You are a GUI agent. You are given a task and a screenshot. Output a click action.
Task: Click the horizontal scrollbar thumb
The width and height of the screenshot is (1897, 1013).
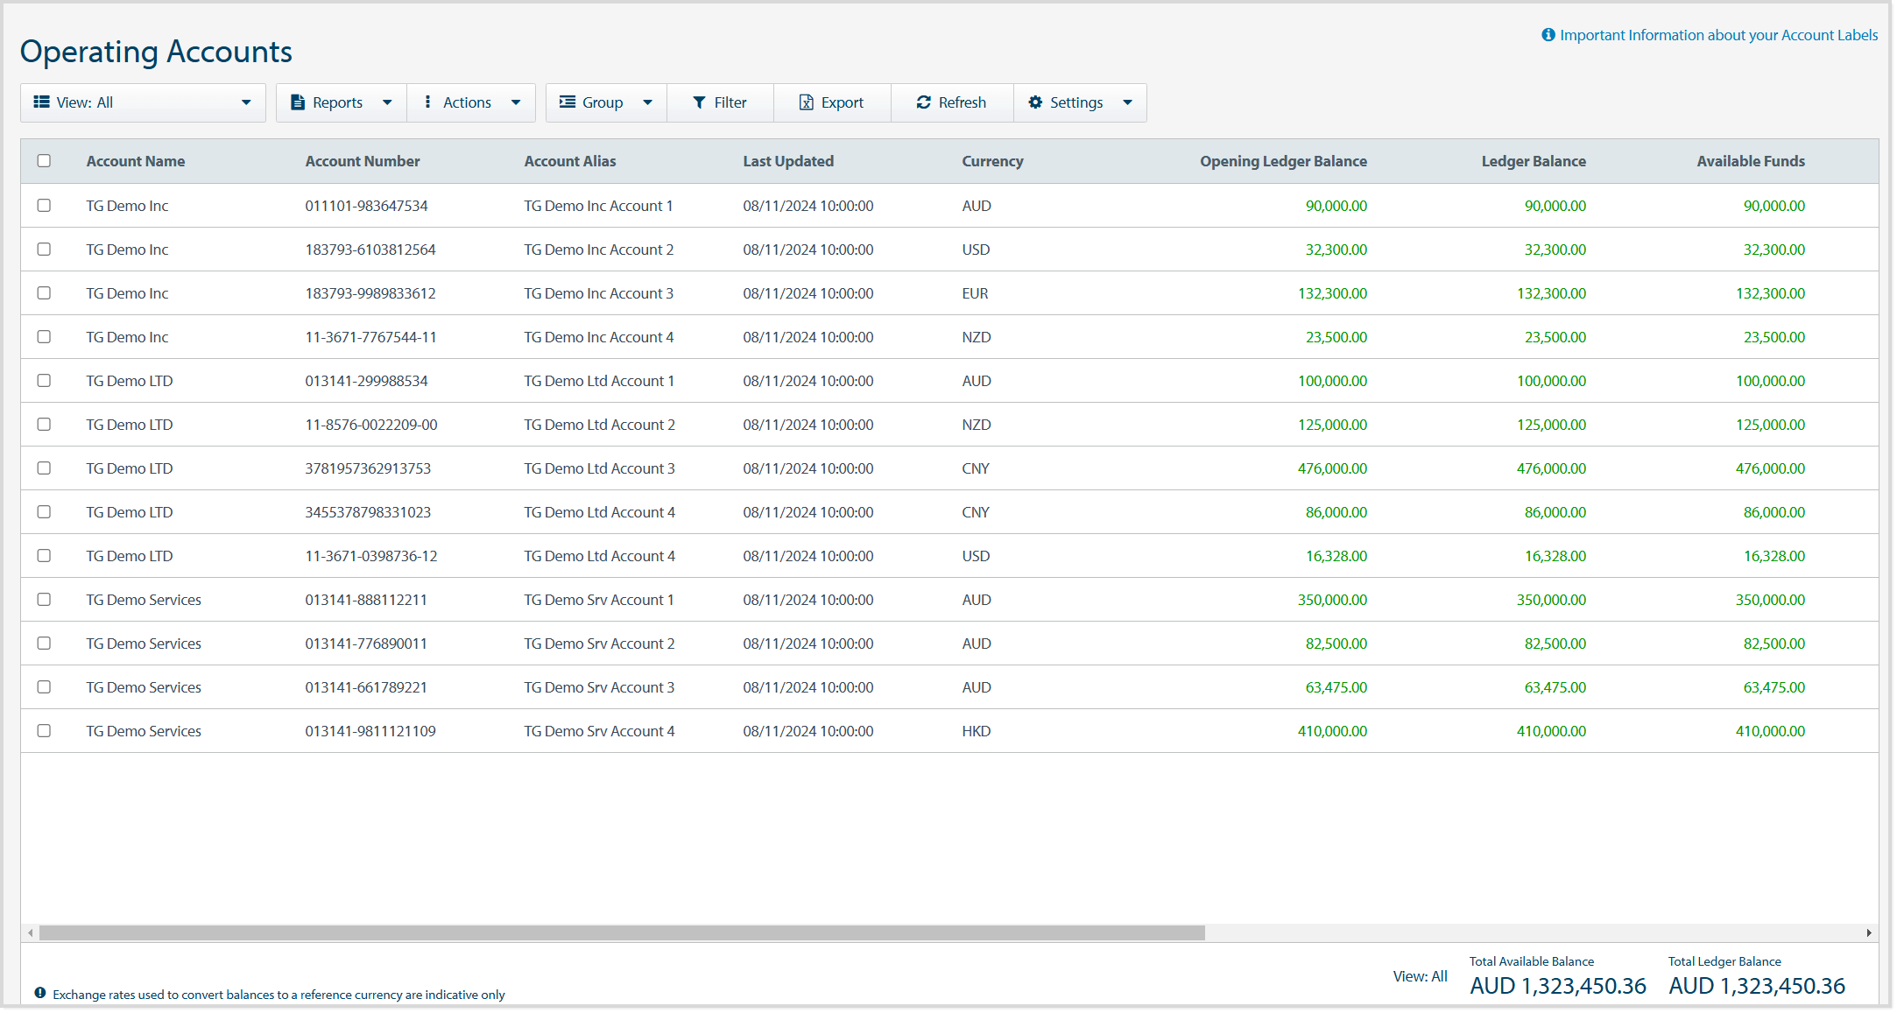(x=622, y=933)
